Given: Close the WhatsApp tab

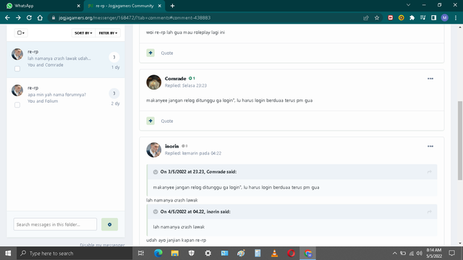Looking at the screenshot, I should [79, 6].
